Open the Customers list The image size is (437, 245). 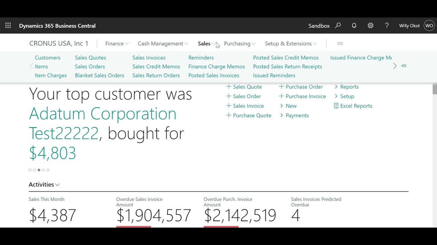[47, 58]
